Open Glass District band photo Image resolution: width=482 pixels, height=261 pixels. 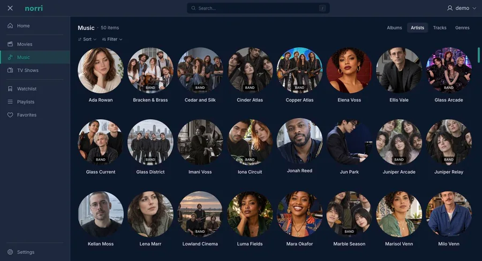coord(150,142)
